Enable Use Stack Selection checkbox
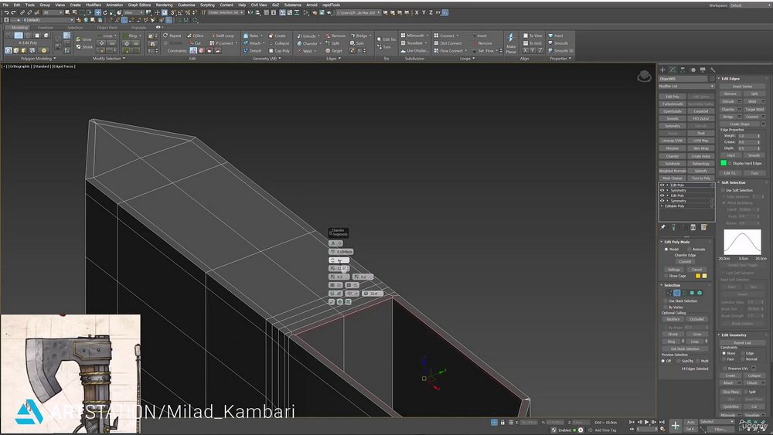This screenshot has height=435, width=773. [x=666, y=301]
